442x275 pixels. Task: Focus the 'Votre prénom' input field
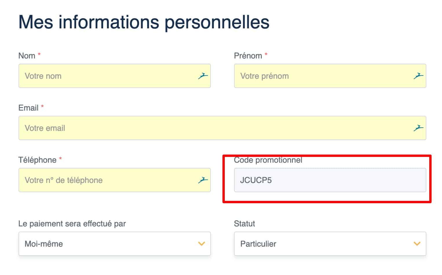pos(330,76)
